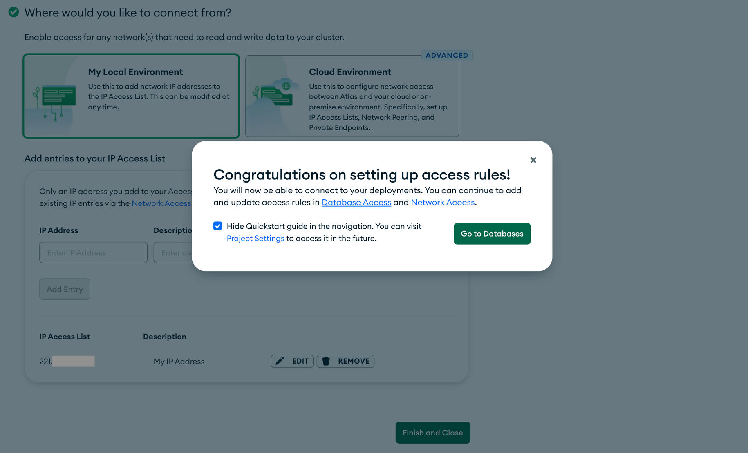Open Network Access link in background panel
Screen dimensions: 748x453
click(x=161, y=203)
